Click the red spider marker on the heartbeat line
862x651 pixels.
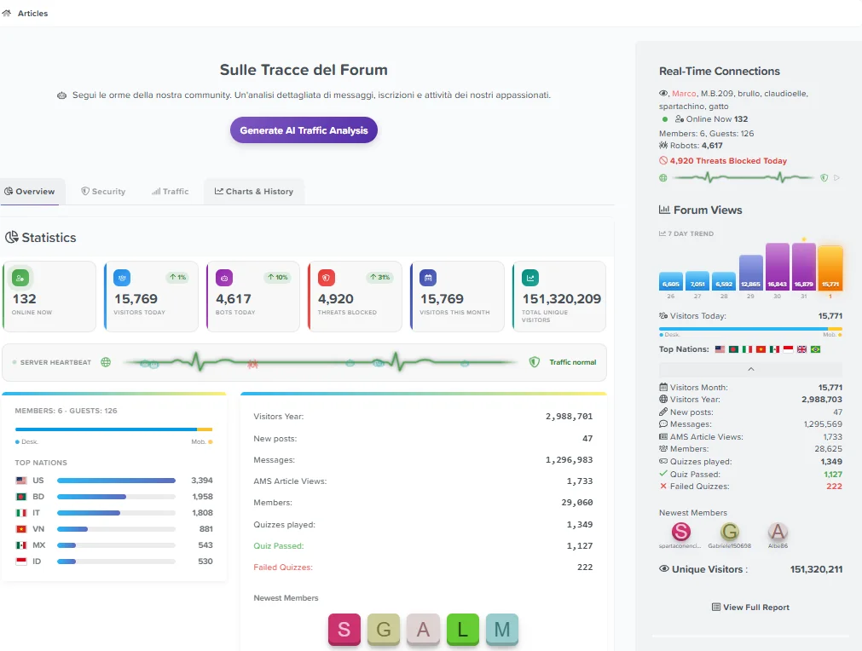pos(252,364)
